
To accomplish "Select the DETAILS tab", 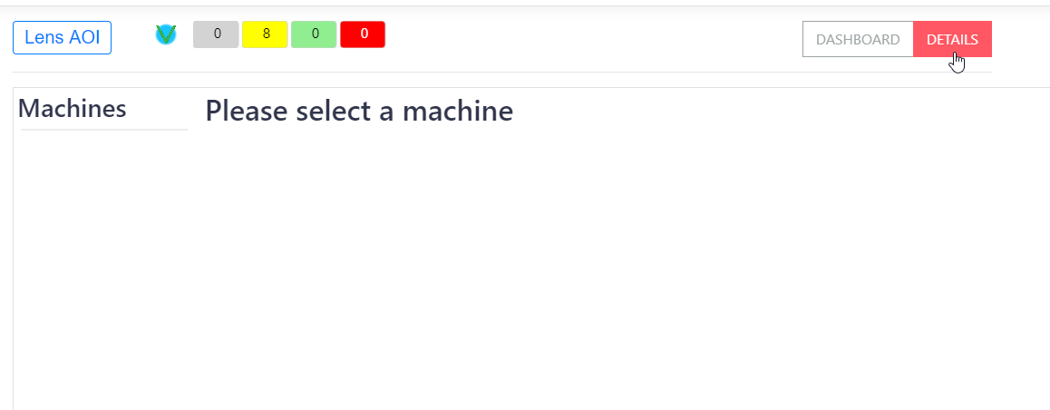I will 952,39.
